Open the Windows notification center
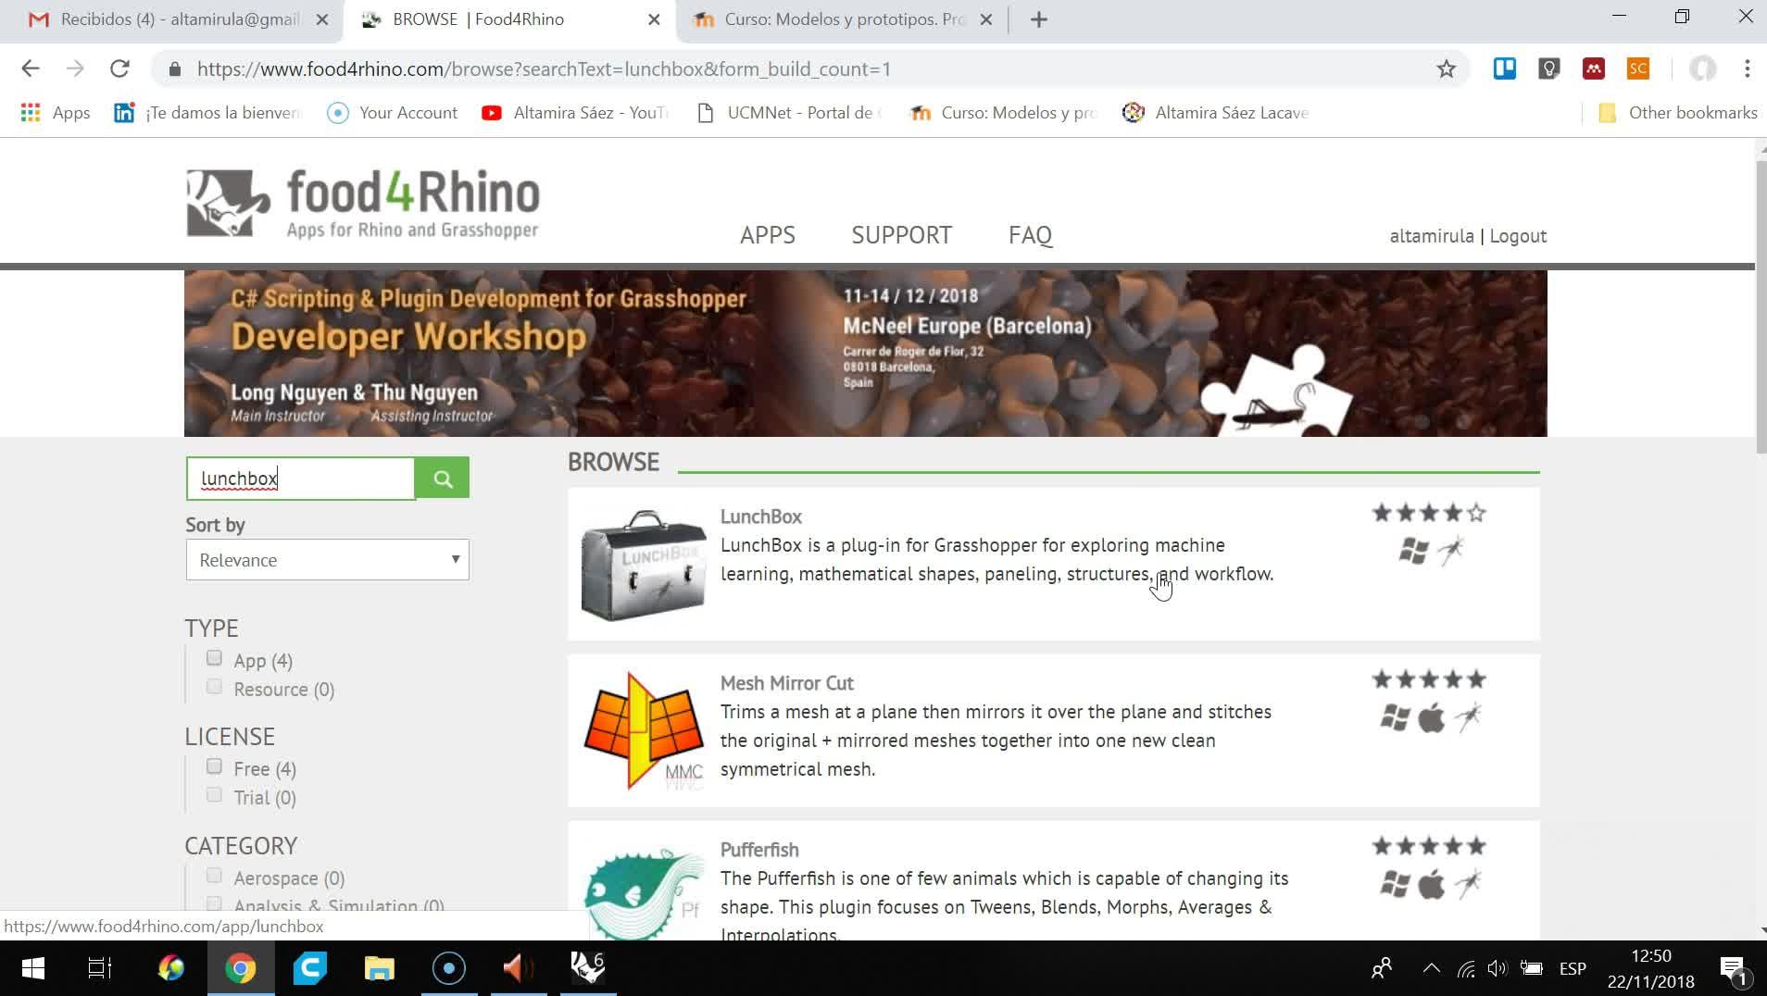Viewport: 1767px width, 996px height. tap(1733, 969)
